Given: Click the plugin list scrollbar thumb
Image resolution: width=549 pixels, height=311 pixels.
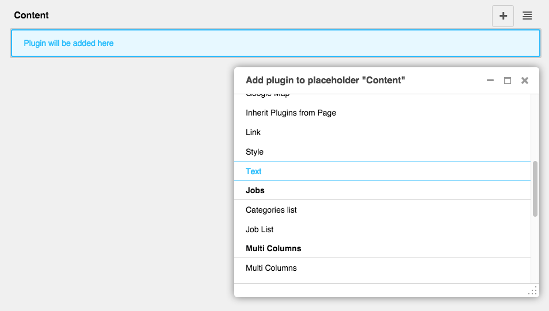Looking at the screenshot, I should (x=535, y=189).
